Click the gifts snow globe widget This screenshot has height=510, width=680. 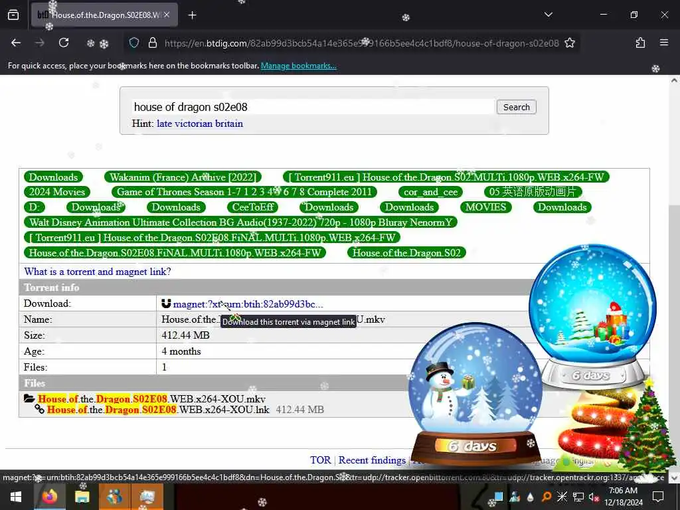(x=593, y=315)
